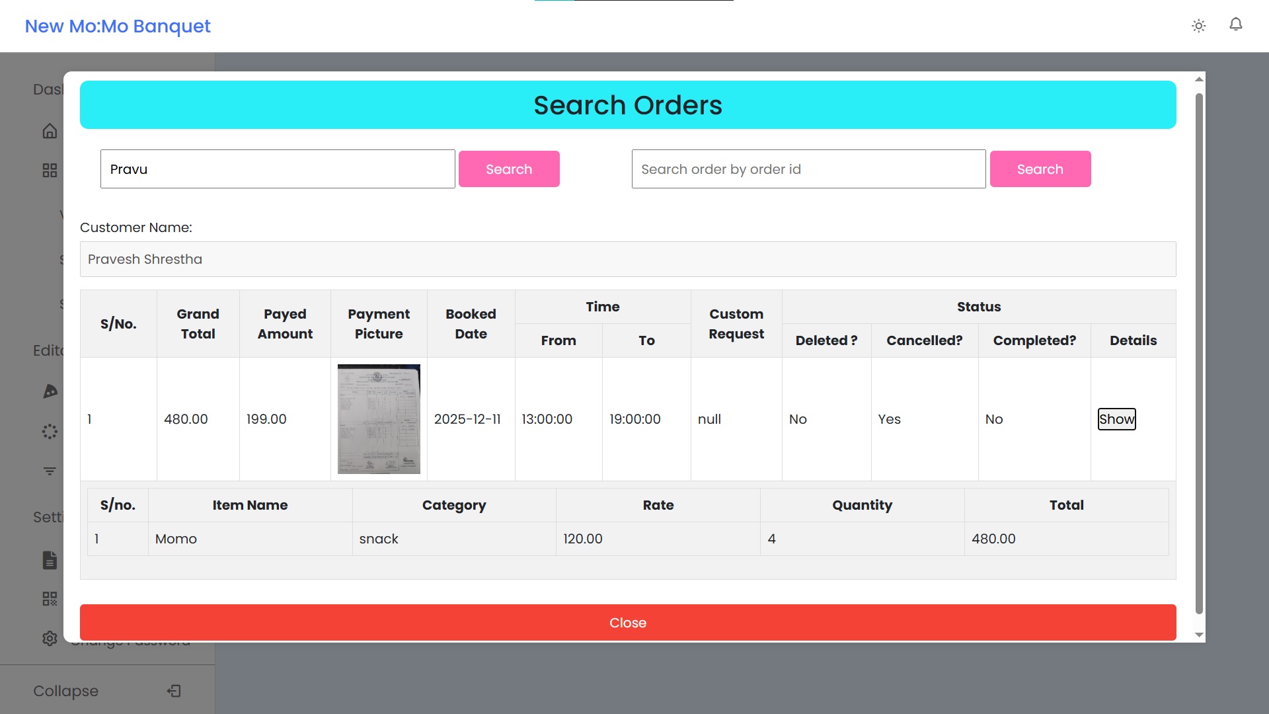Click the settings gear icon in sidebar
The image size is (1269, 714).
coord(50,639)
